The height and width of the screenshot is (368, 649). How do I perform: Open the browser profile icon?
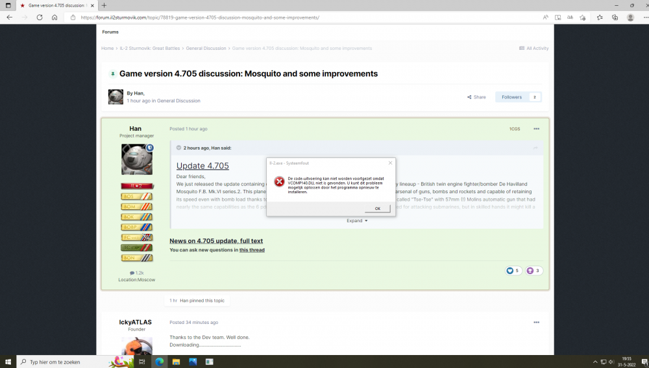tap(630, 17)
